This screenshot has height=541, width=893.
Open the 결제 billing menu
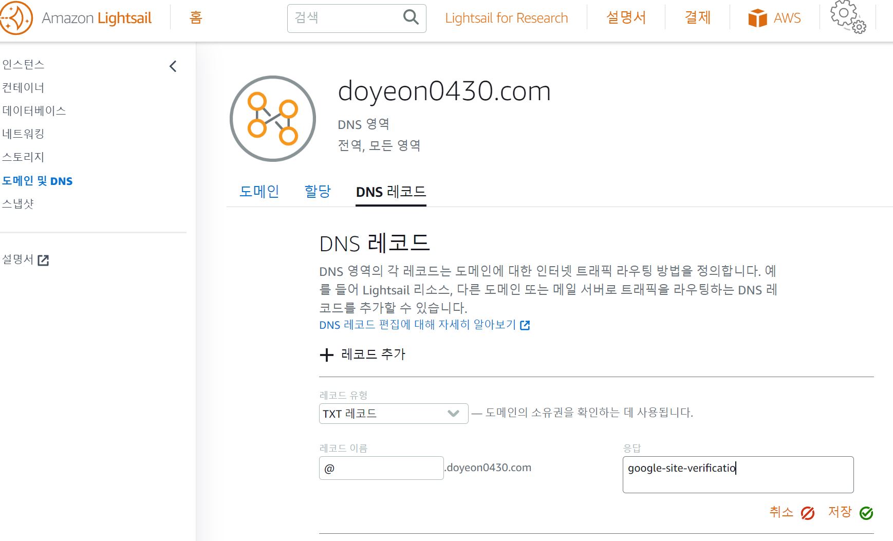697,18
